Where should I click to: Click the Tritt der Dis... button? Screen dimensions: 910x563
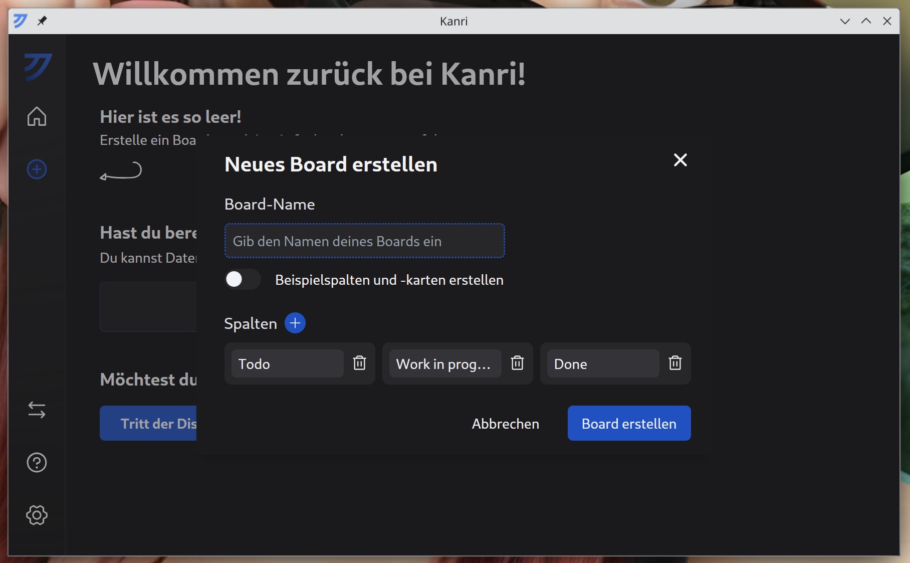148,424
